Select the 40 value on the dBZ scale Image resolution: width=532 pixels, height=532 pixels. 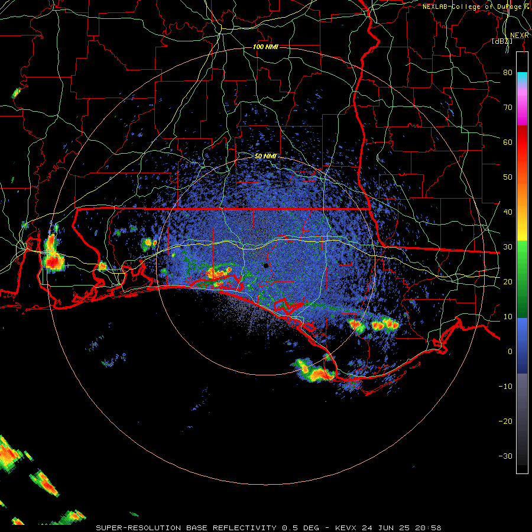(x=508, y=212)
